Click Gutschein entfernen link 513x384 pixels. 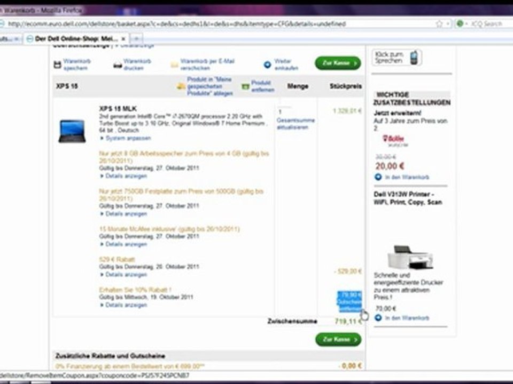[x=349, y=306]
